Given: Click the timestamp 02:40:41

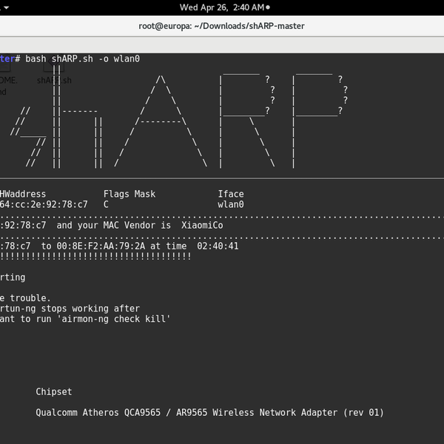Looking at the screenshot, I should pos(218,246).
